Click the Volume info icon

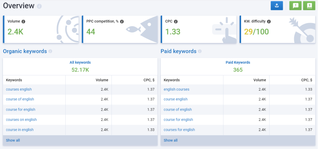[x=23, y=22]
